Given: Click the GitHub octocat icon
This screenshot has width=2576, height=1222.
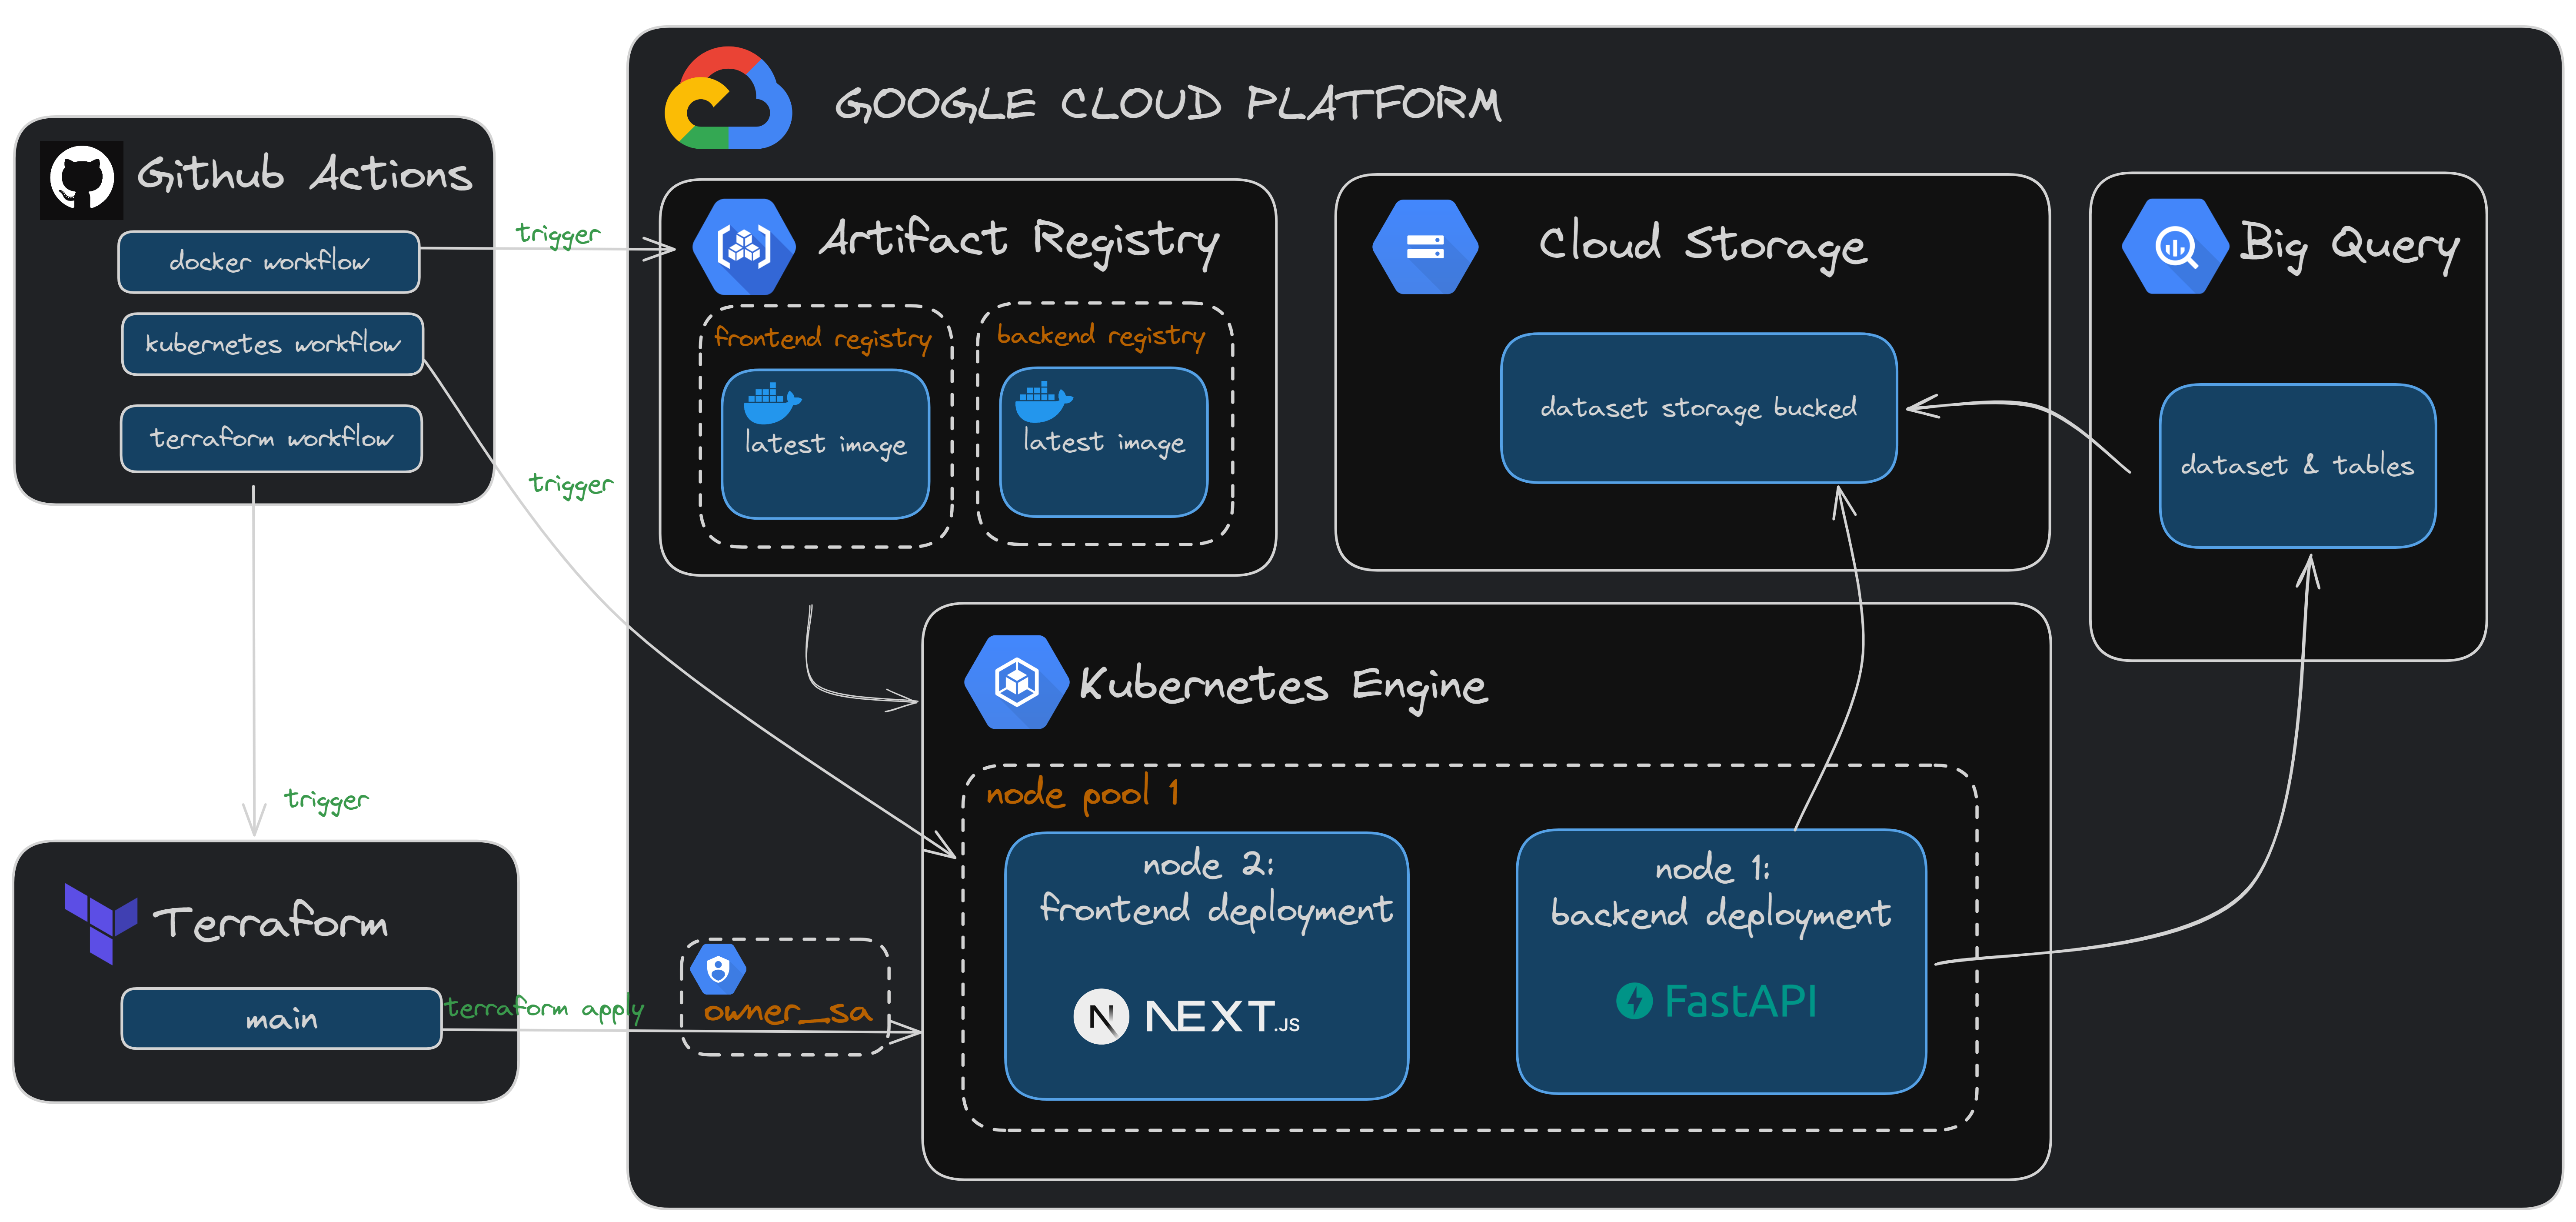Looking at the screenshot, I should click(82, 179).
